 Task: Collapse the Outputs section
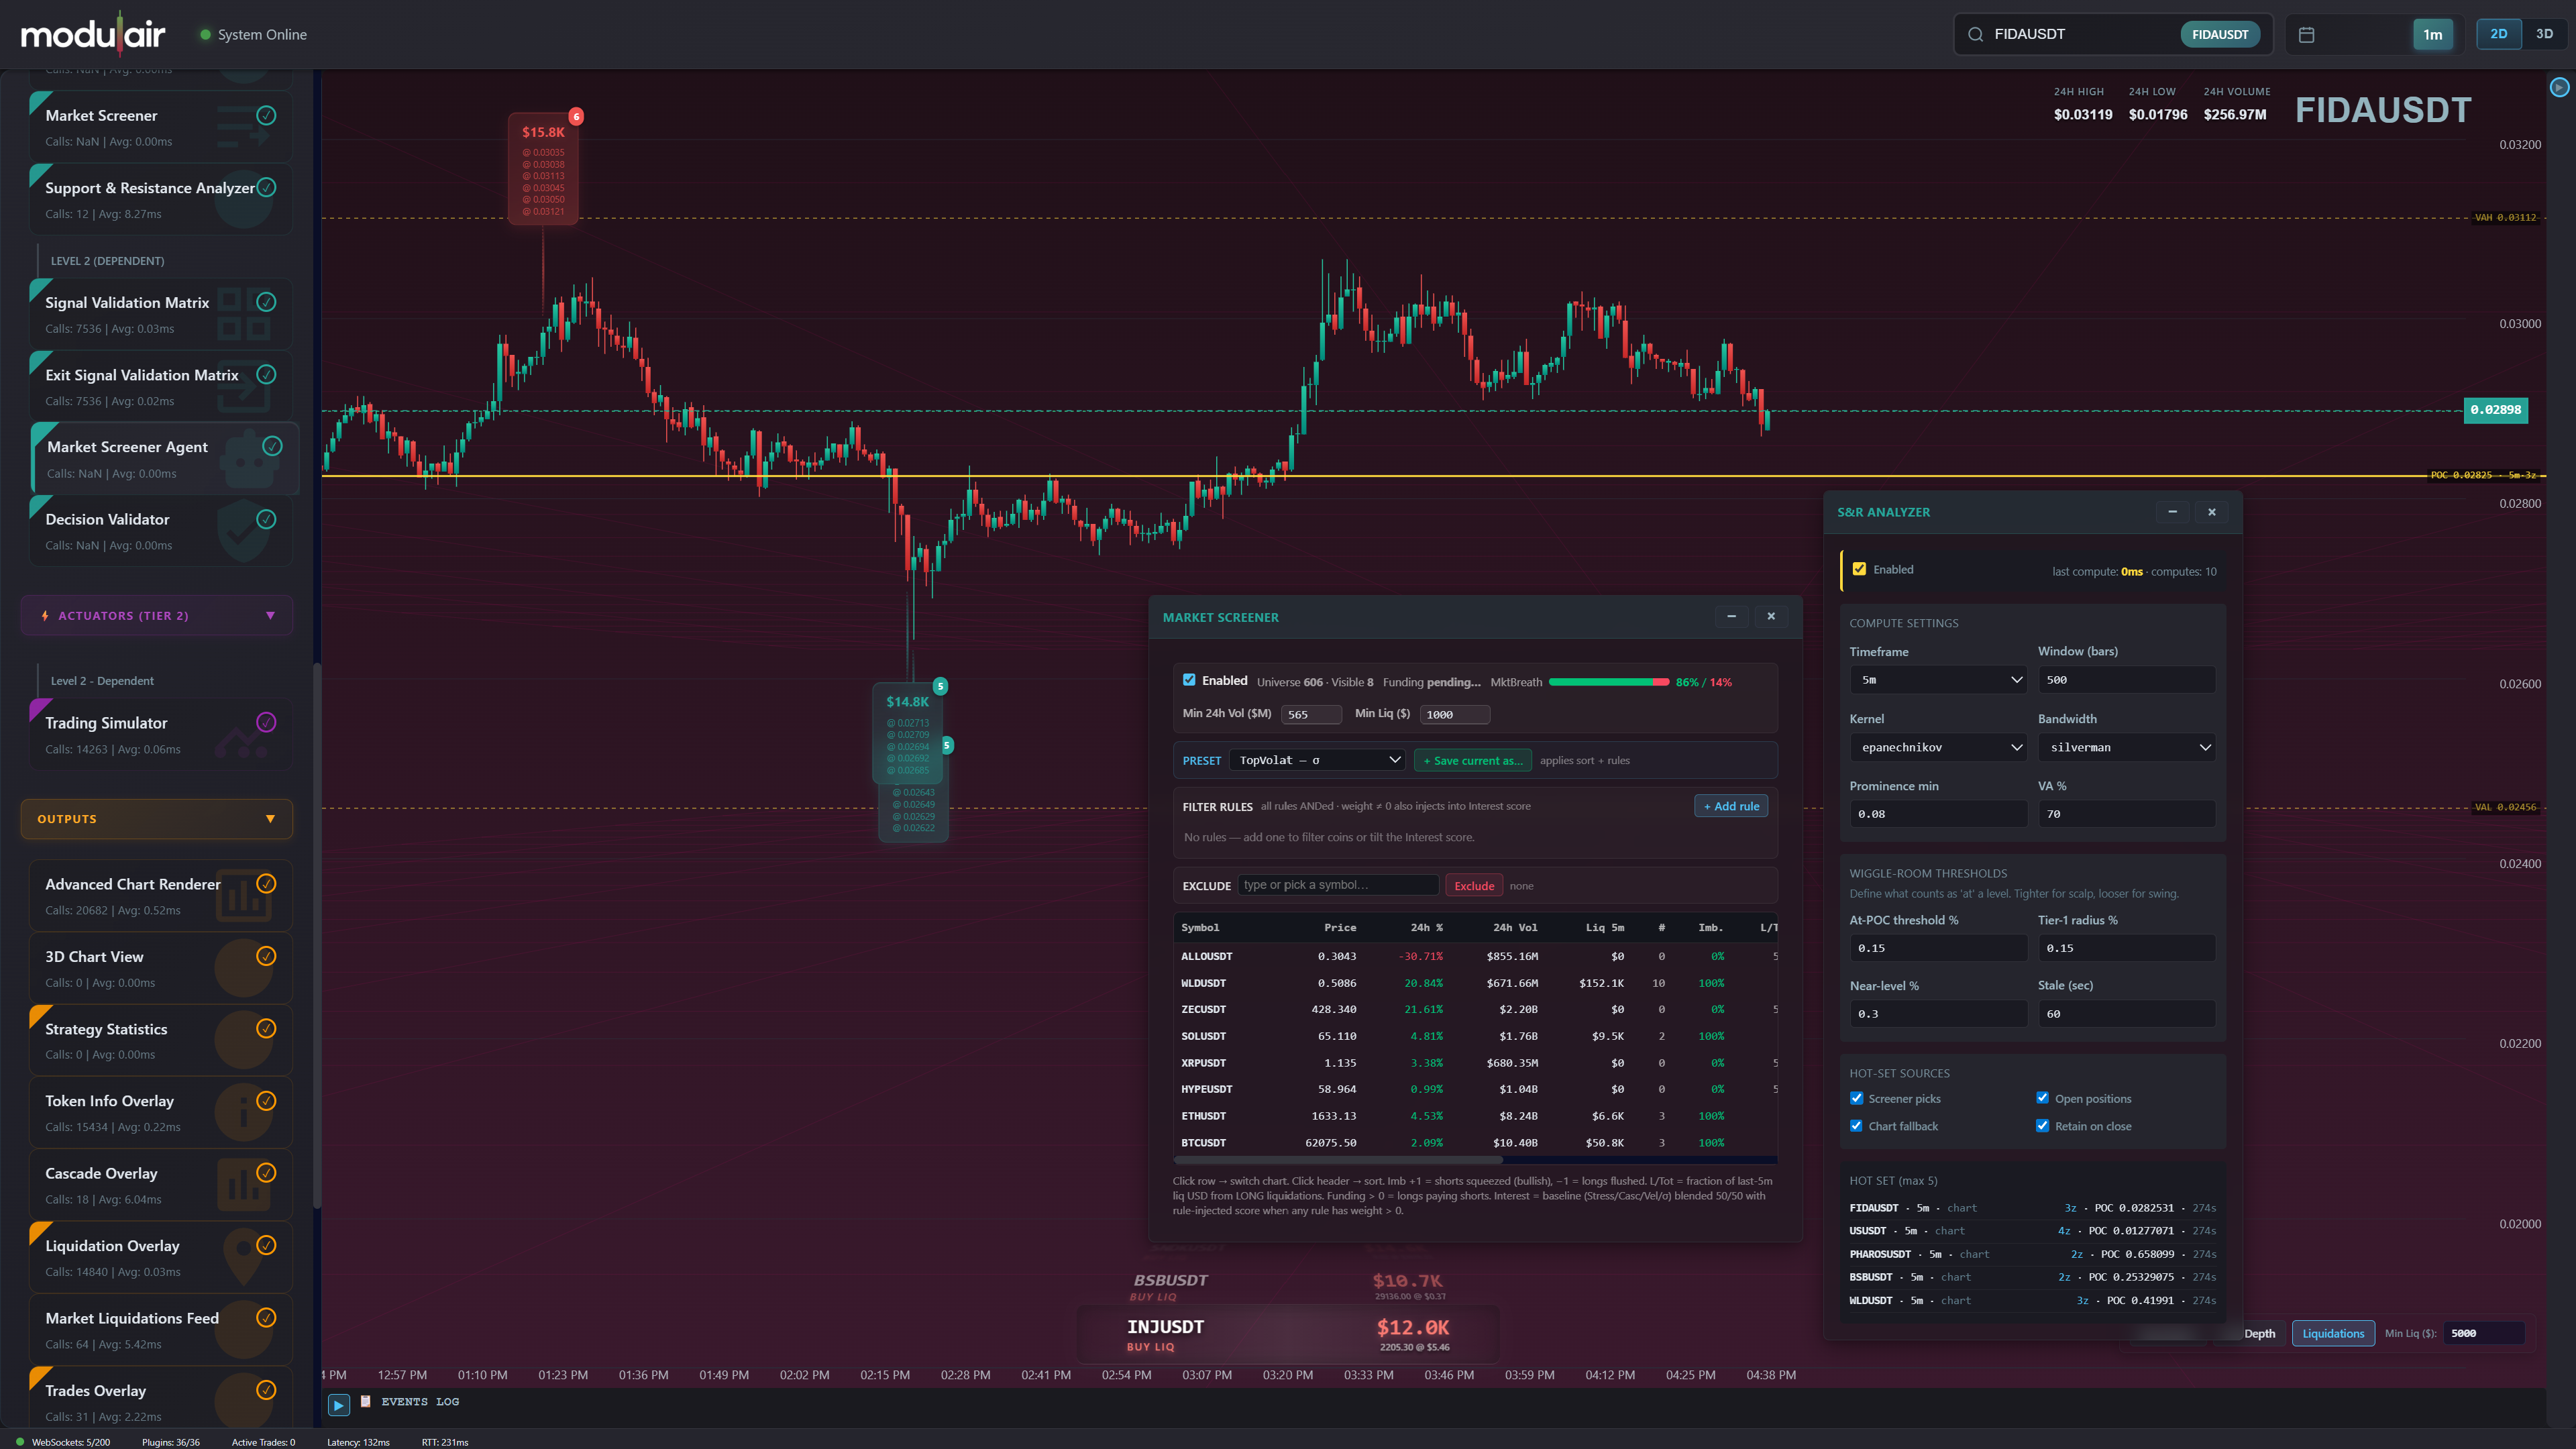tap(270, 818)
